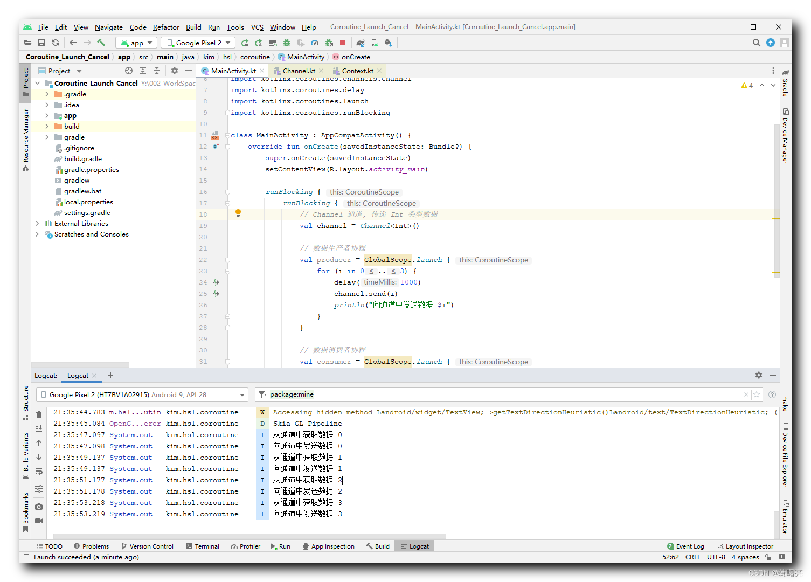Switch to Context.kt editor tab

click(357, 71)
